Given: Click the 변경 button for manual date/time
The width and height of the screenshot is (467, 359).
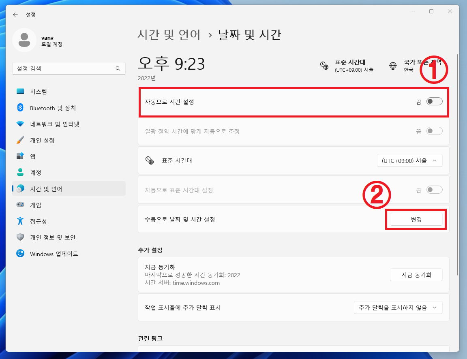Looking at the screenshot, I should [416, 219].
